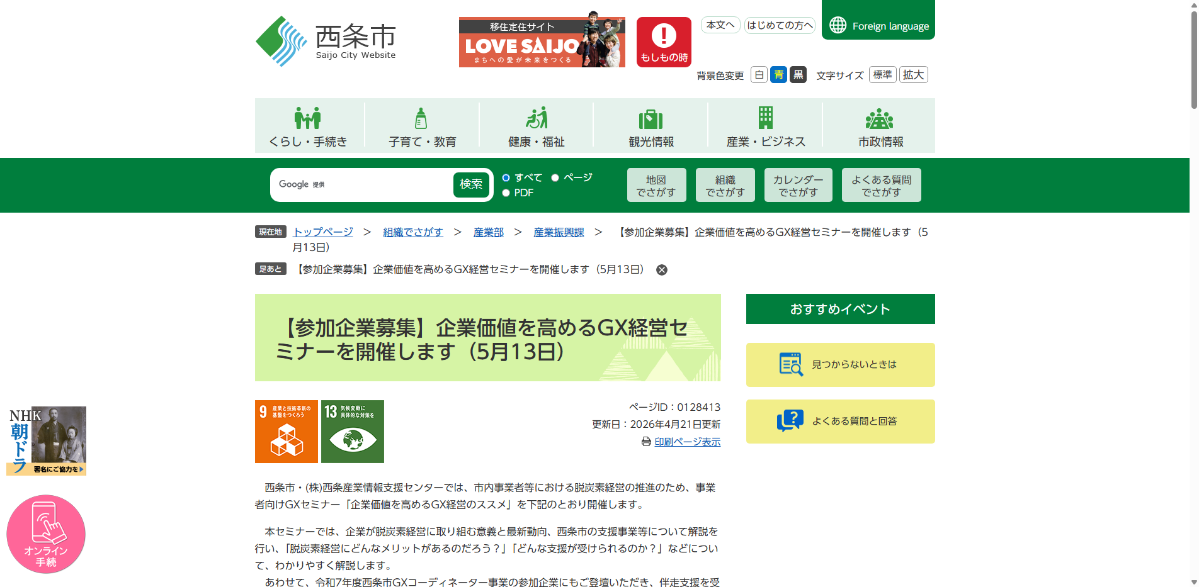
Task: Select the PDF search radio button
Action: (x=506, y=193)
